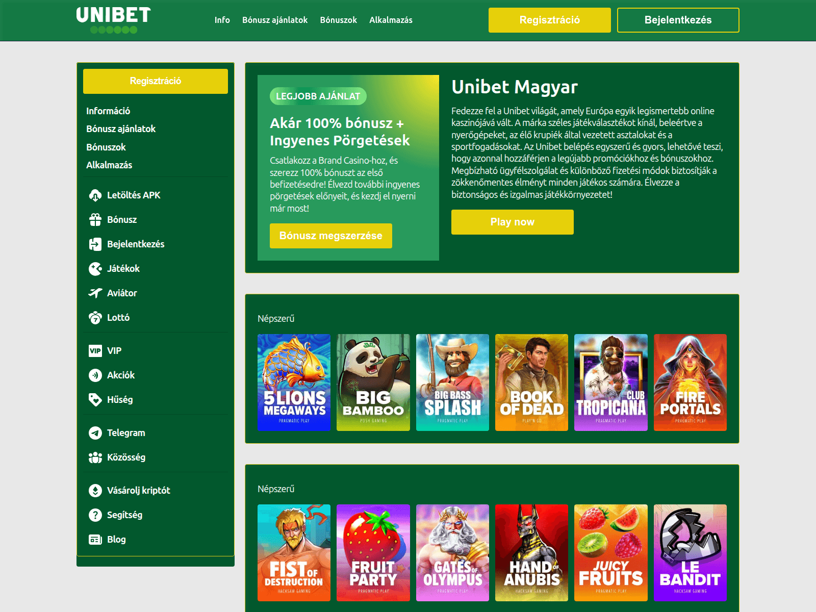
Task: Open Info in the top navigation
Action: click(x=222, y=20)
